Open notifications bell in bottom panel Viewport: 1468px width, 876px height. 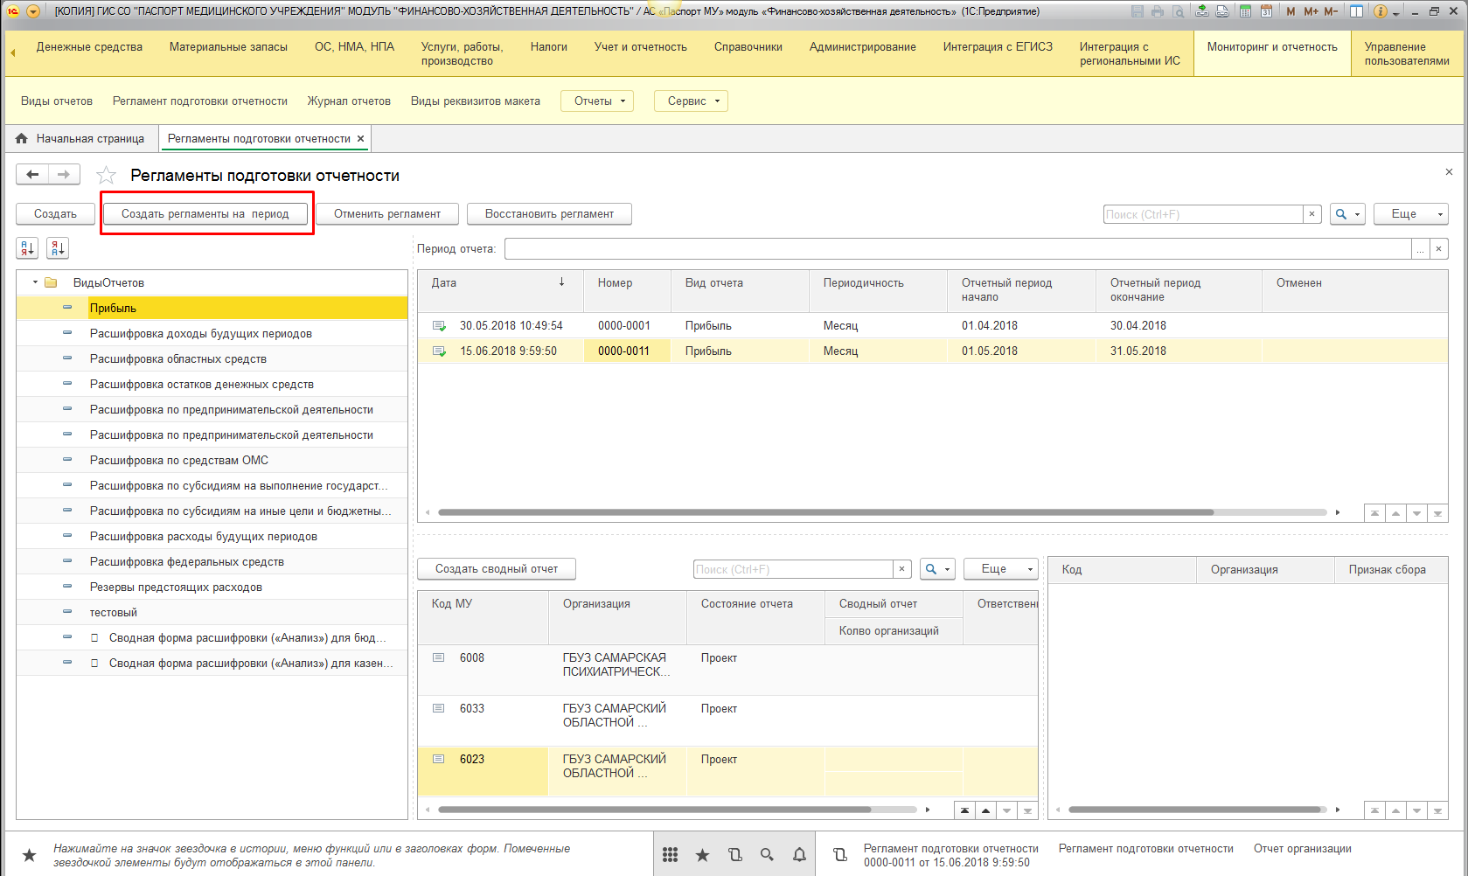[x=799, y=855]
